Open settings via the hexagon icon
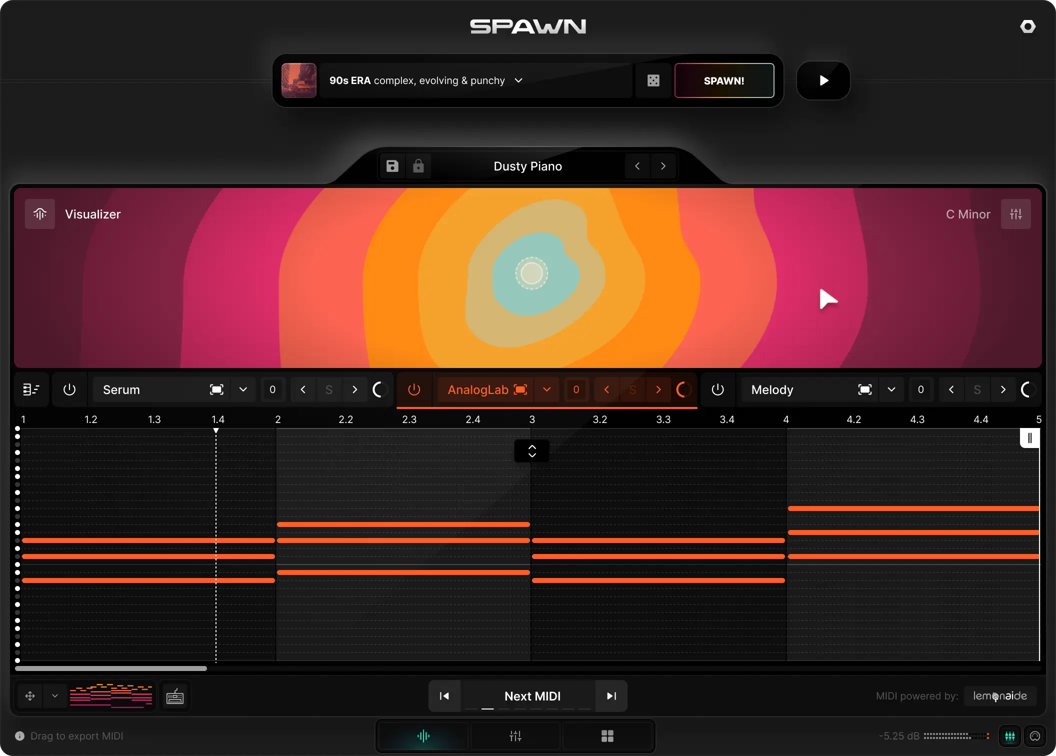 coord(1027,26)
